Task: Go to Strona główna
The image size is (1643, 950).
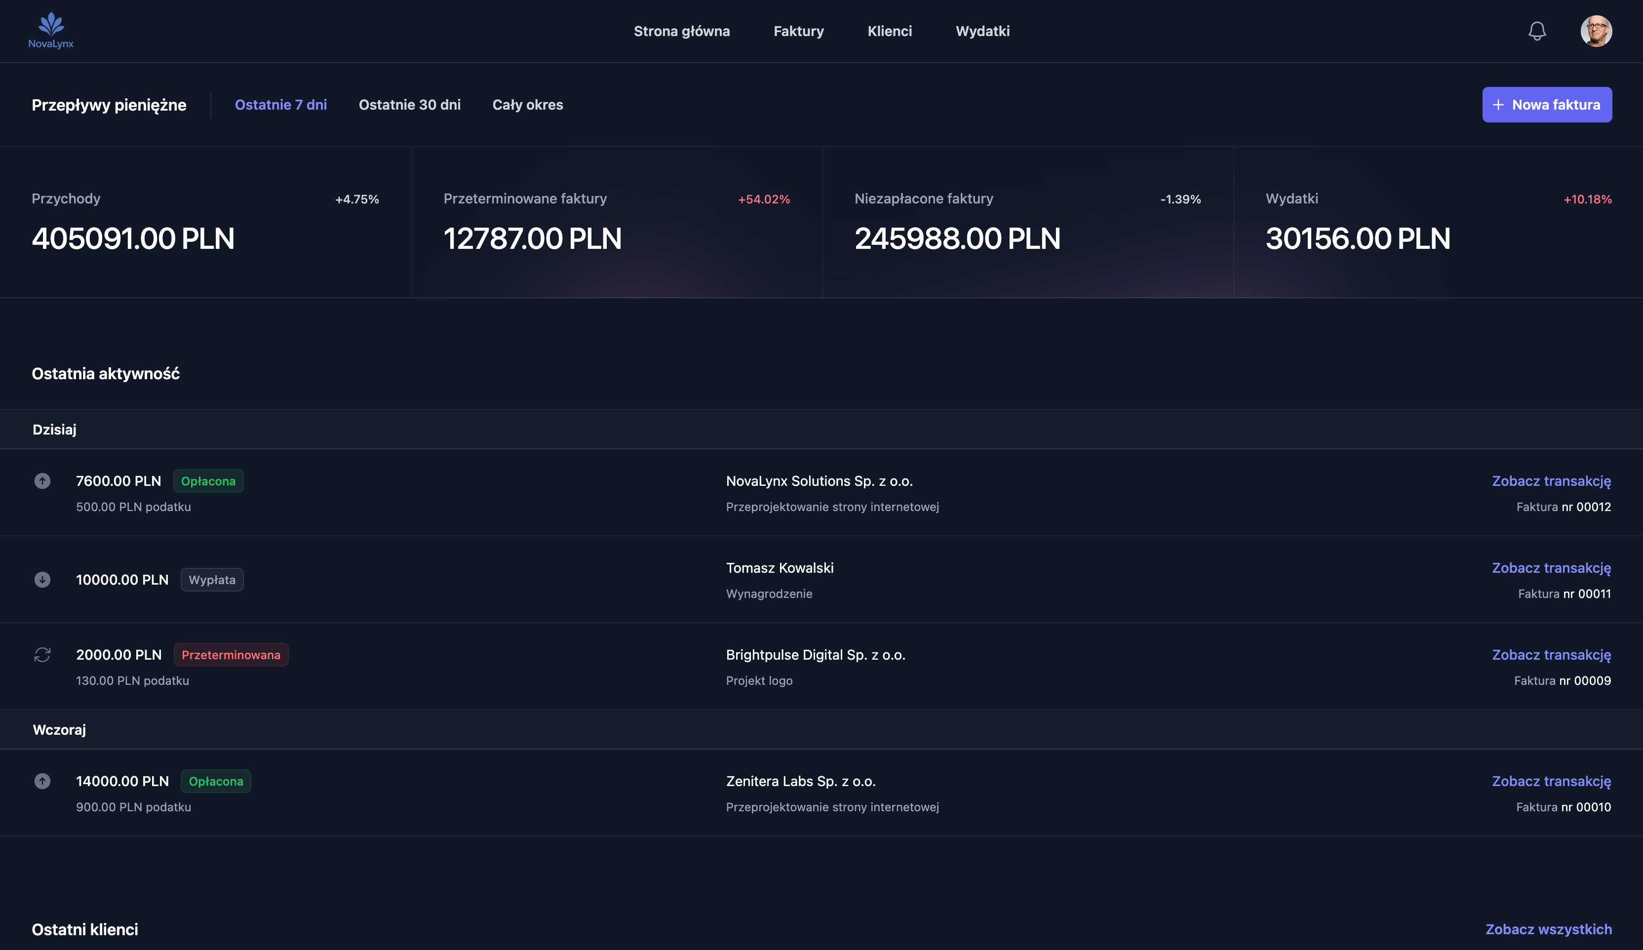Action: (x=681, y=31)
